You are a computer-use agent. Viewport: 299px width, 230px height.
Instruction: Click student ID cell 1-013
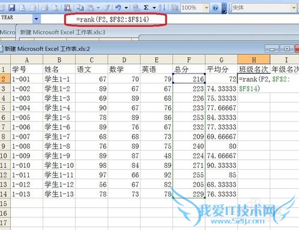[x=26, y=194]
